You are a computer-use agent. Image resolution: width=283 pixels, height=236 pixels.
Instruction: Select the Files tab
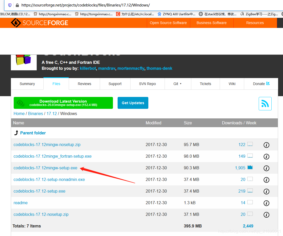pos(56,84)
